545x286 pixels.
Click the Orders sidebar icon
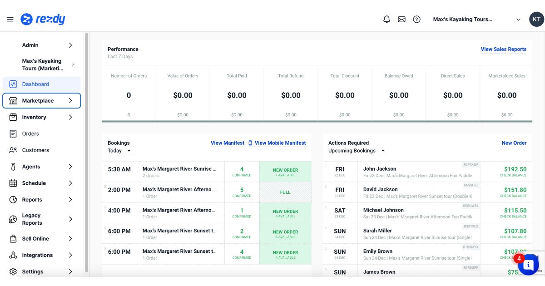pos(13,134)
